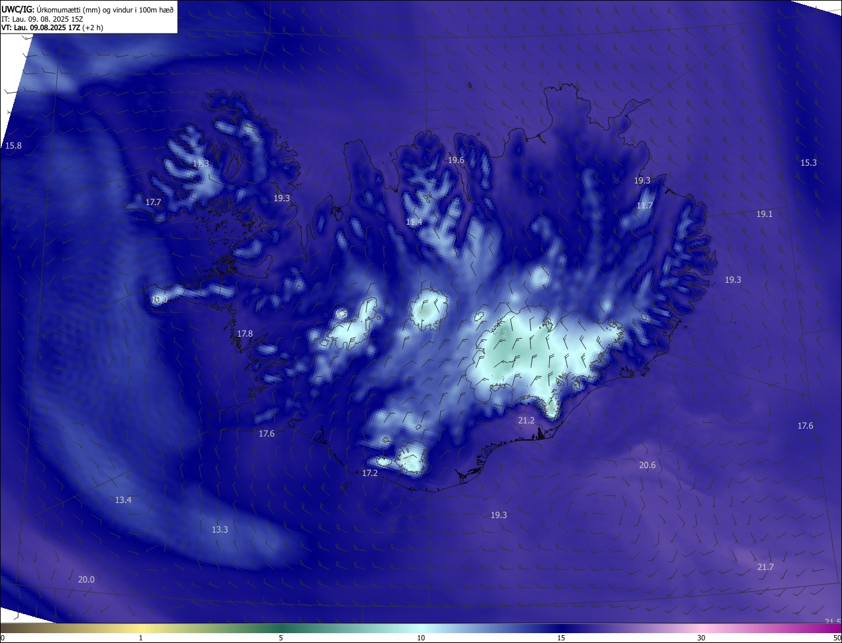Click the 0 tick on the color scale
The image size is (842, 643).
tap(3, 638)
